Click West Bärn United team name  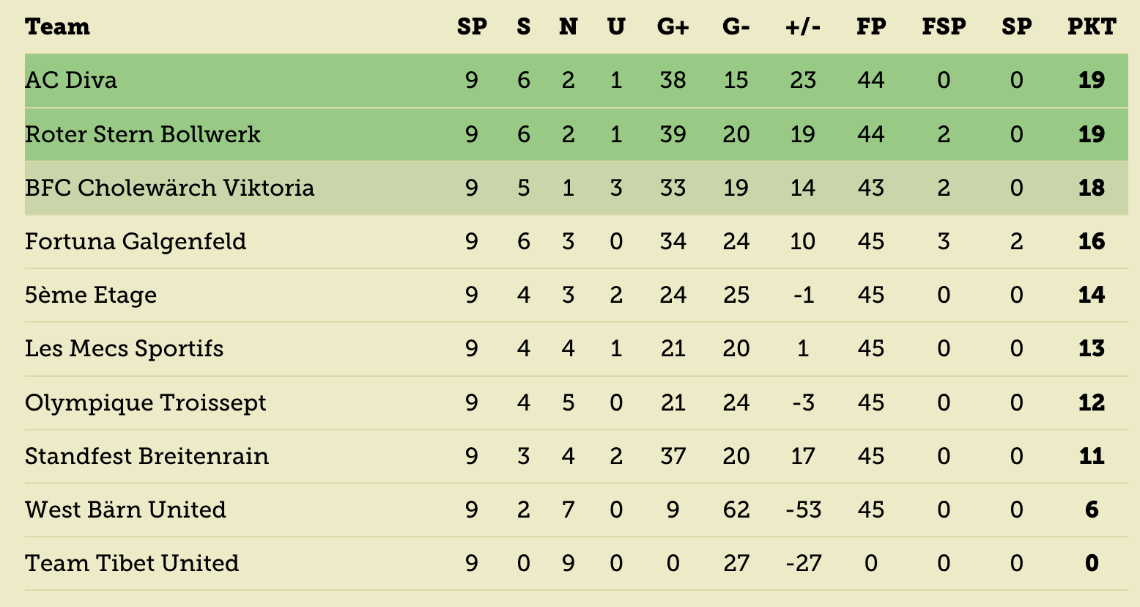pos(125,509)
